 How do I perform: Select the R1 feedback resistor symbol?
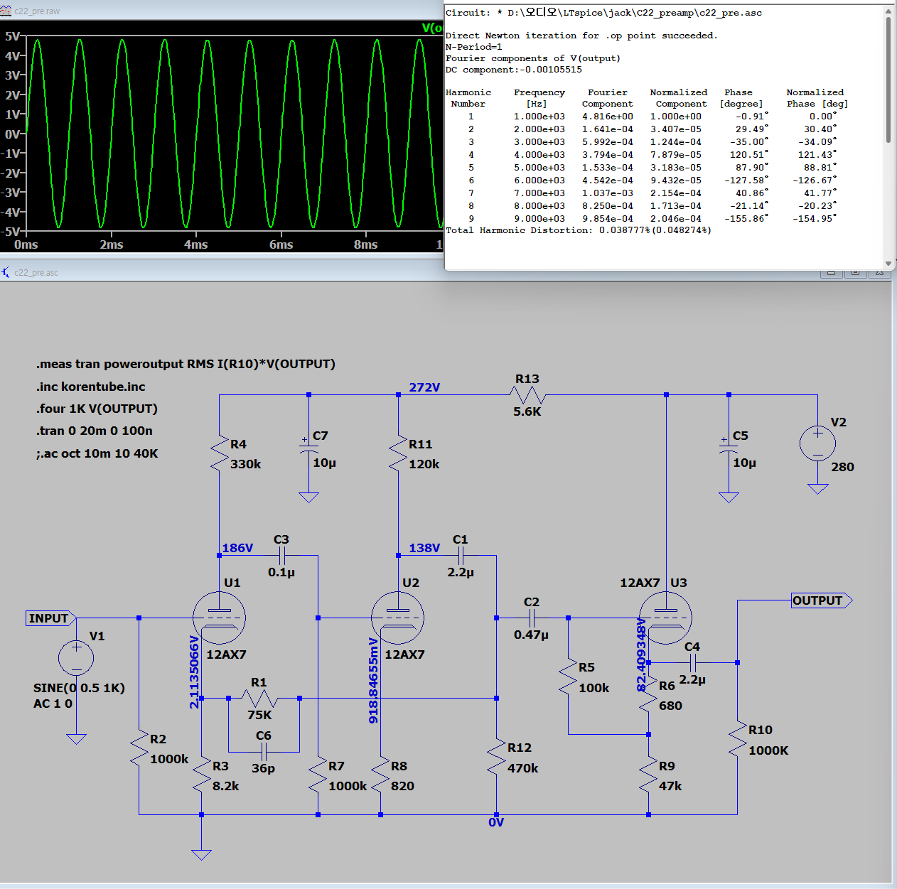pyautogui.click(x=259, y=699)
